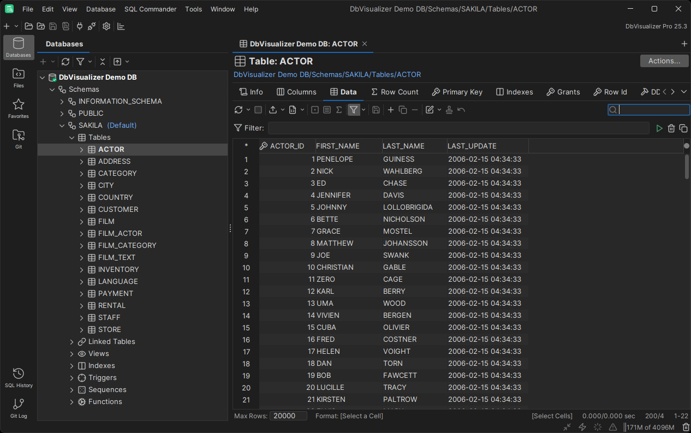Open the SQL Commander menu

150,9
